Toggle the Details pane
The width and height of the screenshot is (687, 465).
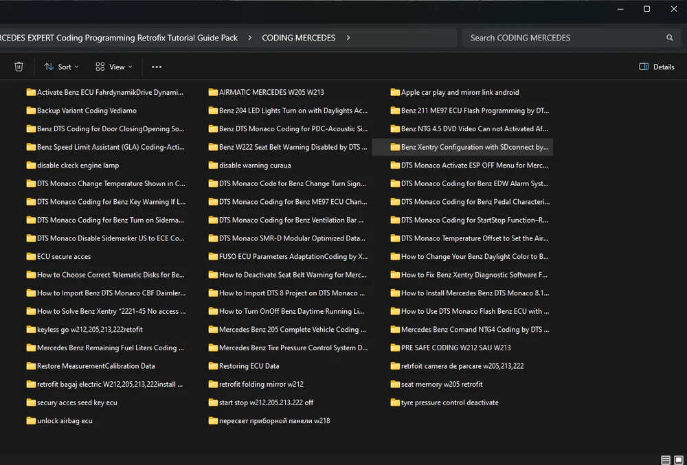coord(657,67)
